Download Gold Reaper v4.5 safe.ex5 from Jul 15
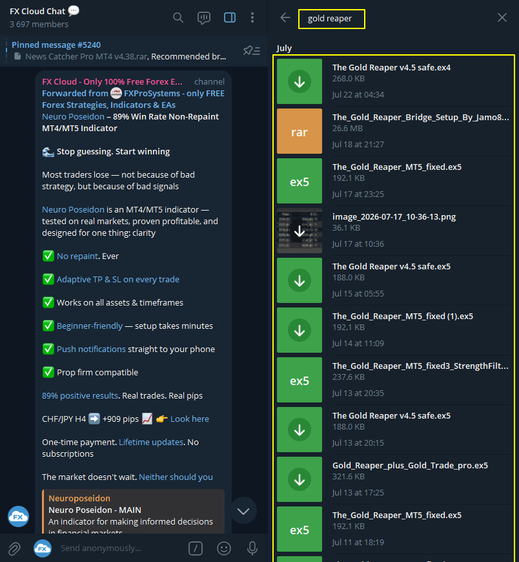 (x=300, y=280)
